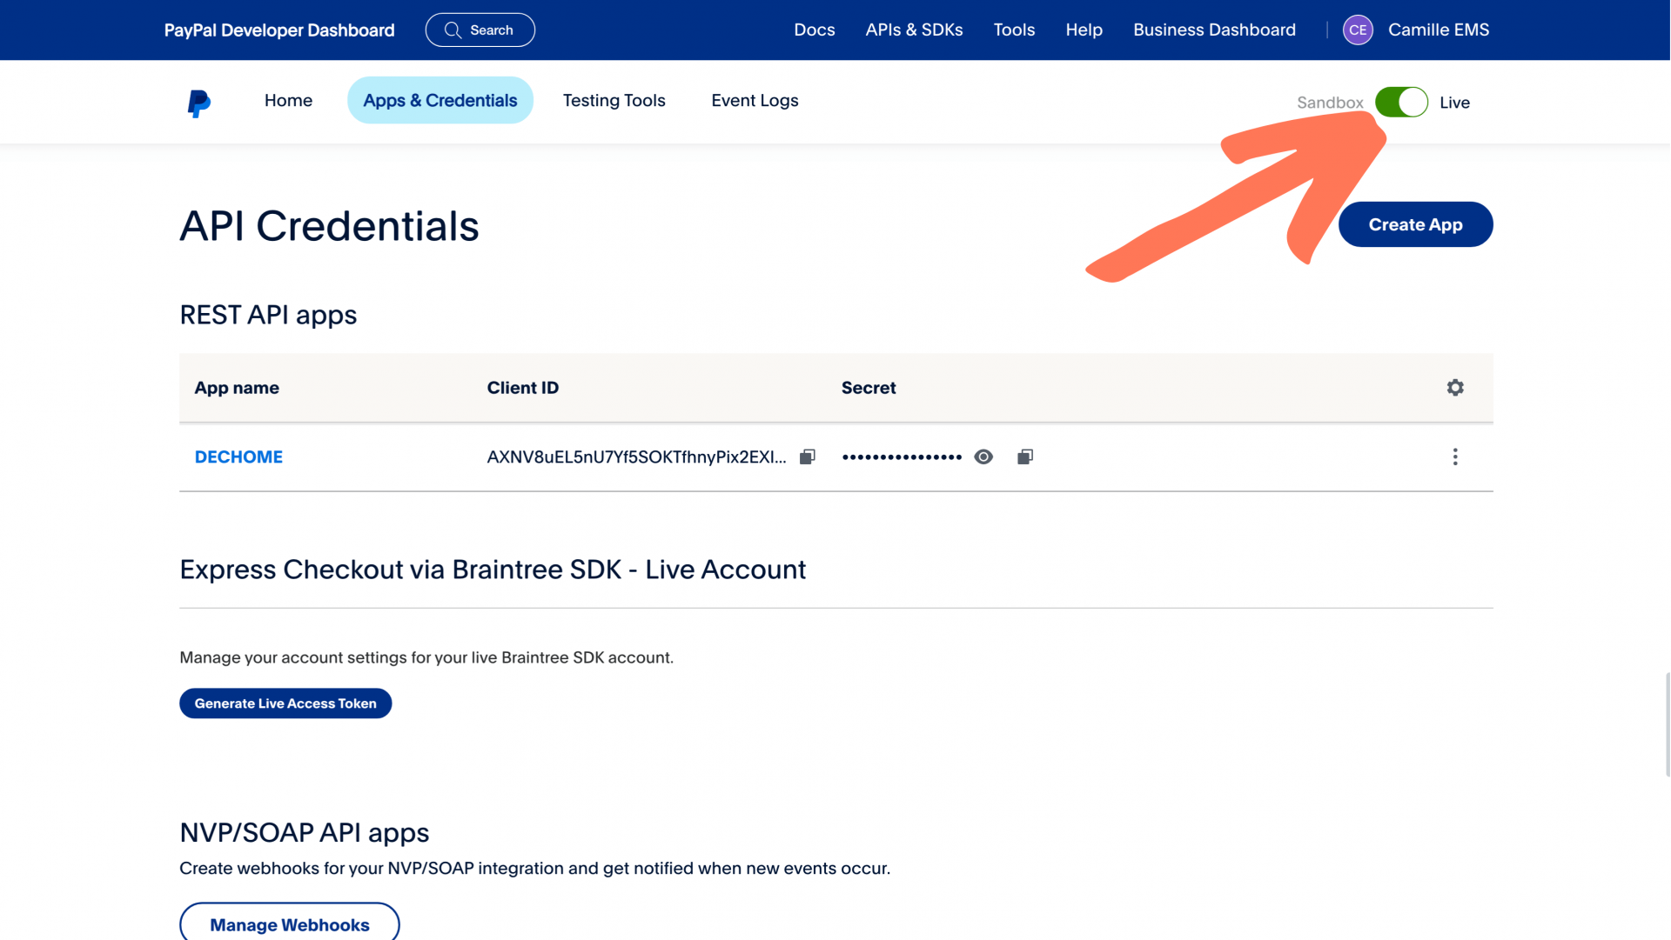
Task: Click the Secret column header
Action: 869,388
